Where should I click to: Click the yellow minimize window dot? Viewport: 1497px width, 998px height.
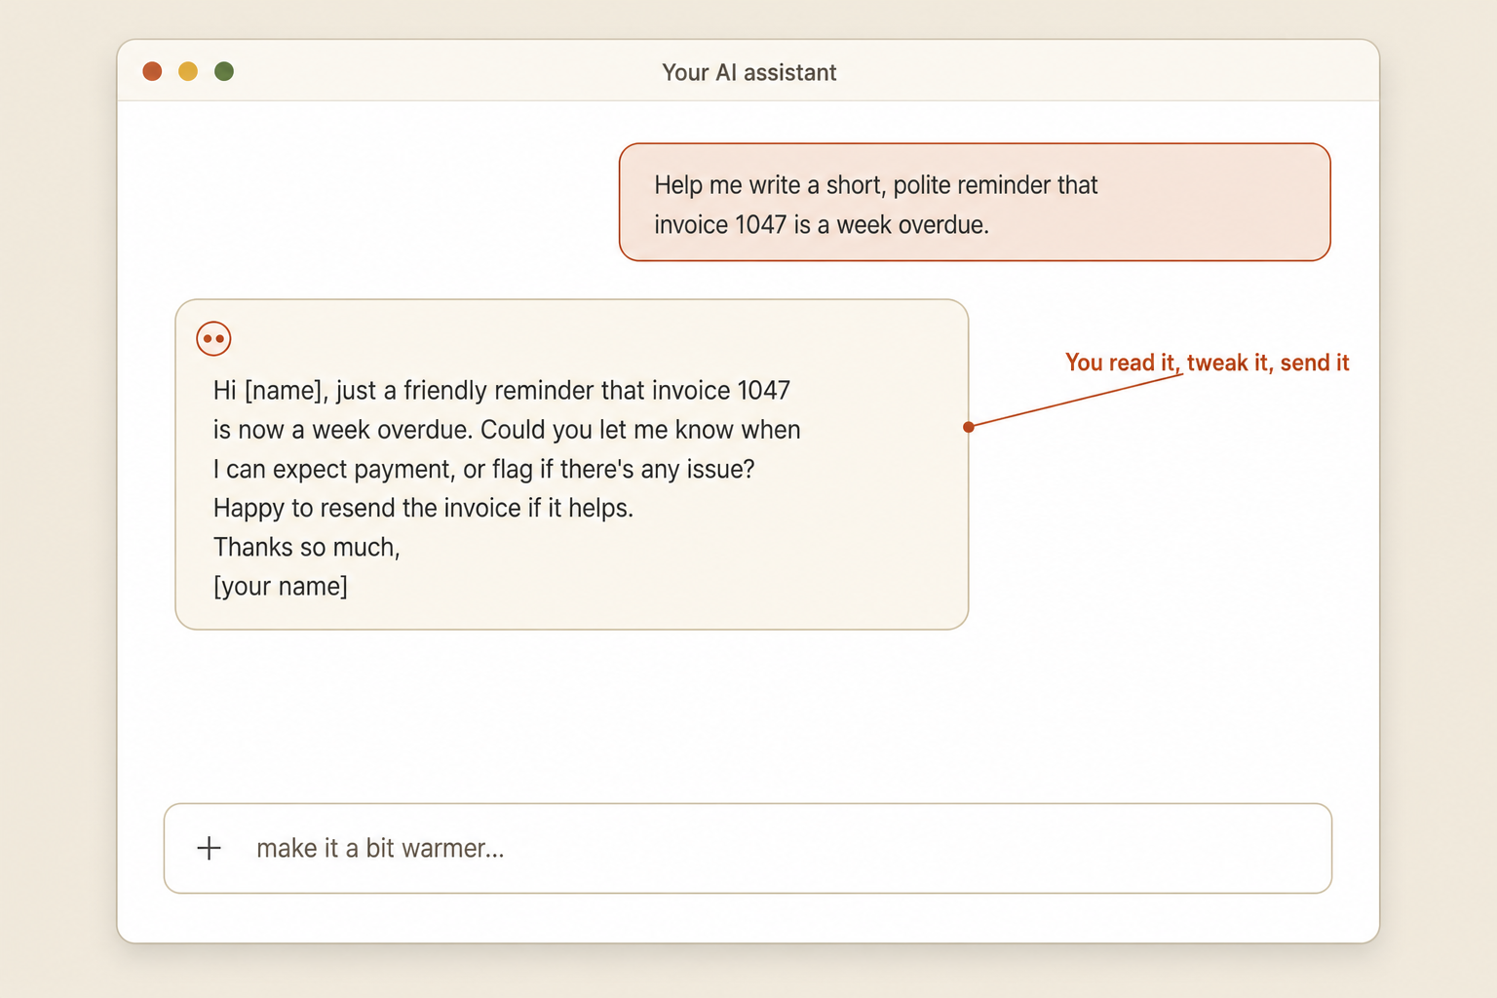[188, 71]
